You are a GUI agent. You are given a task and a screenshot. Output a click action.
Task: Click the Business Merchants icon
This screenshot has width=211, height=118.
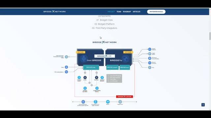click(x=83, y=102)
